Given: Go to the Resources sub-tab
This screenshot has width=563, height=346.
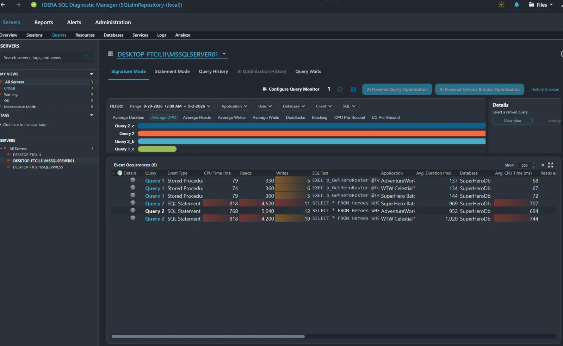Looking at the screenshot, I should click(x=85, y=35).
